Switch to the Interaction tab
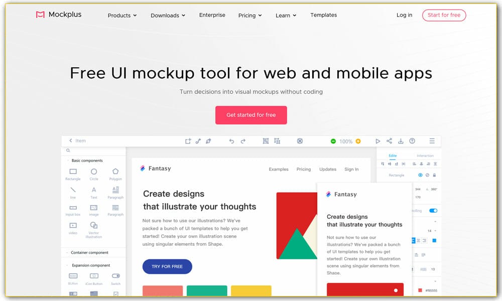This screenshot has width=502, height=301. point(425,155)
